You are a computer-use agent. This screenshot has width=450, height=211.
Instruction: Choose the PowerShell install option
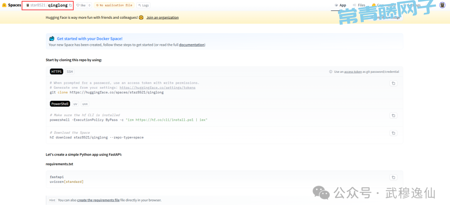(60, 104)
